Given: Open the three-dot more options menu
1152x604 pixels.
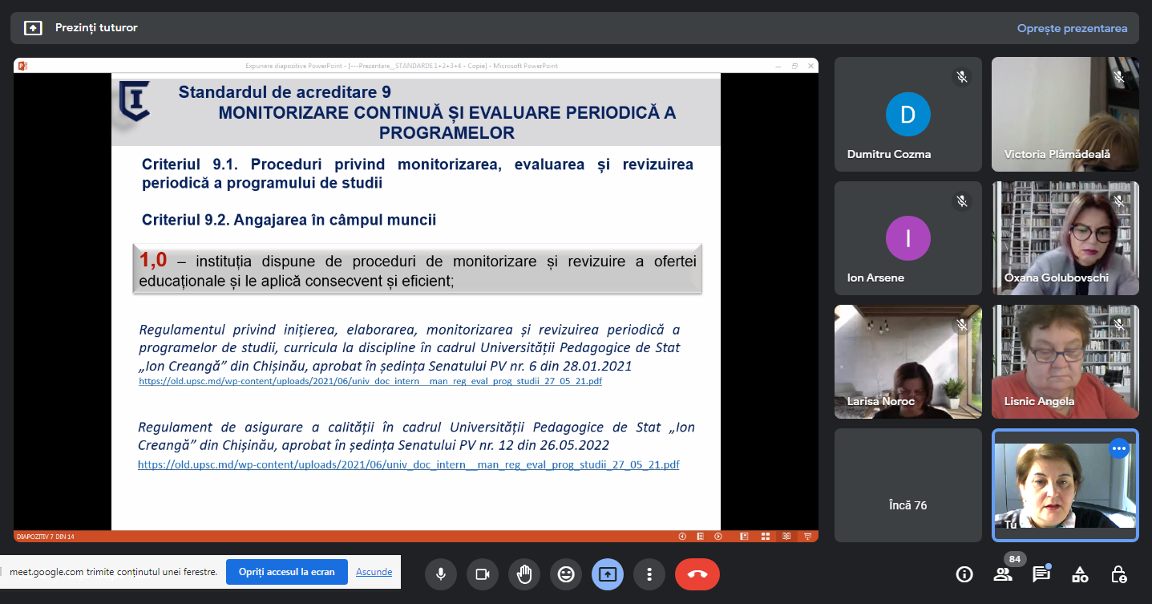Looking at the screenshot, I should 649,574.
